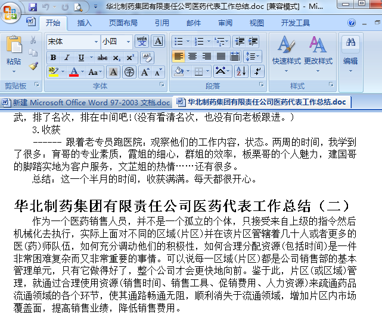Expand the 小四 font size dropdown
The width and height of the screenshot is (382, 315).
pos(128,42)
